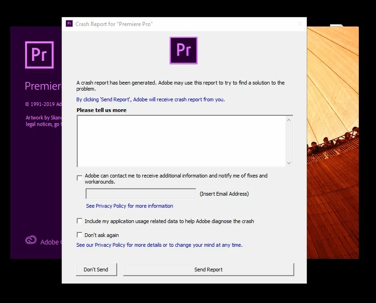
Task: Click the Creative Cloud icon on splash screen
Action: tap(31, 240)
